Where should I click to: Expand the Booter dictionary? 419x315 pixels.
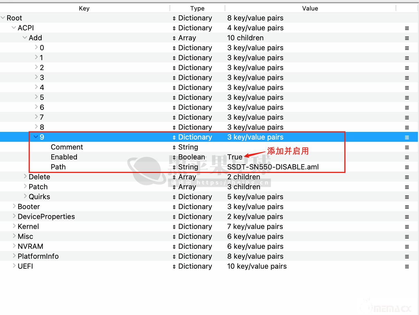14,206
